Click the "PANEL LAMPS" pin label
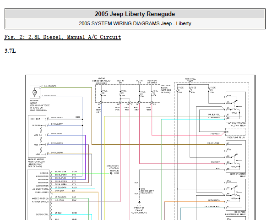 (42, 192)
